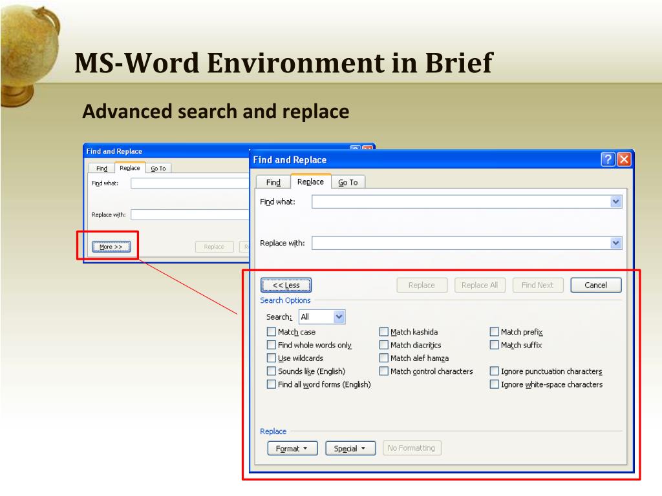This screenshot has width=662, height=496.
Task: Click the Replace with field in background dialog
Action: coord(190,214)
